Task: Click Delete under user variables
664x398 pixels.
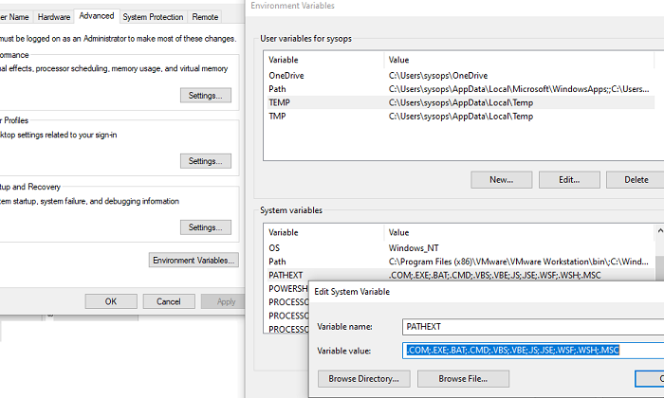Action: pyautogui.click(x=636, y=180)
